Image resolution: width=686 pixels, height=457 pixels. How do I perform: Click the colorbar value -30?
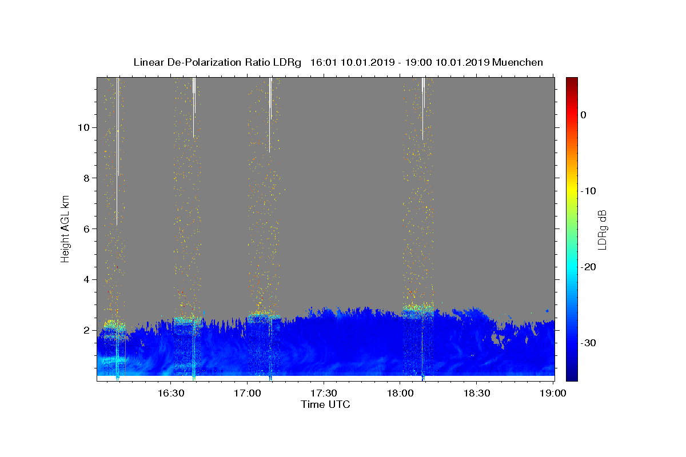589,343
